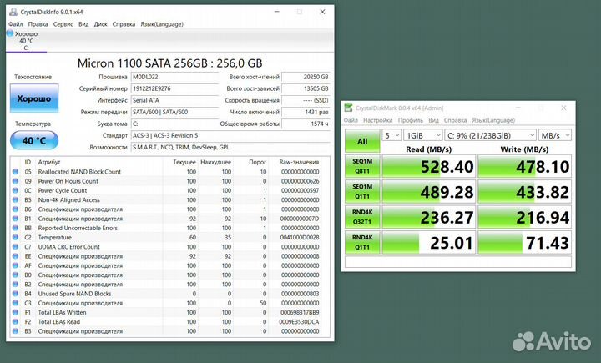Screen dimensions: 601x363
Task: Open the Вид menu in CrystalDiskInfo
Action: coord(83,24)
